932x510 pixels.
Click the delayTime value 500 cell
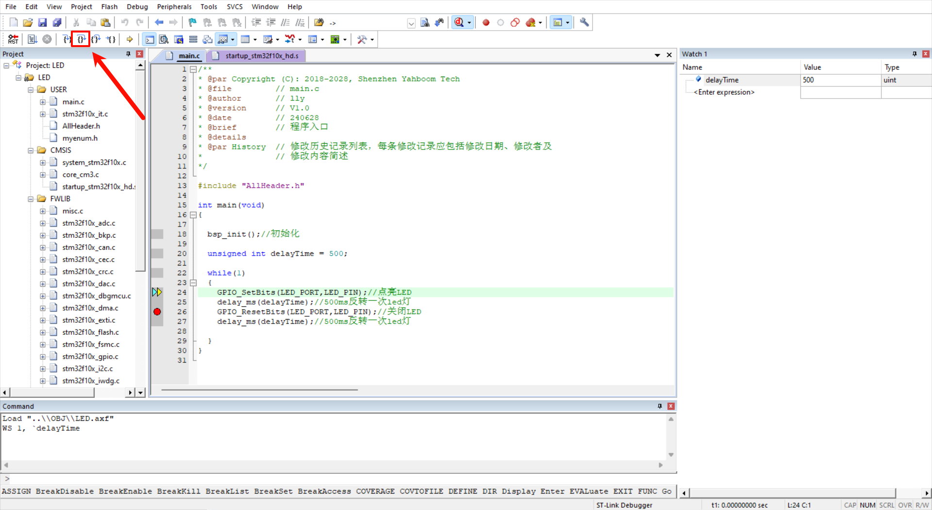(841, 80)
